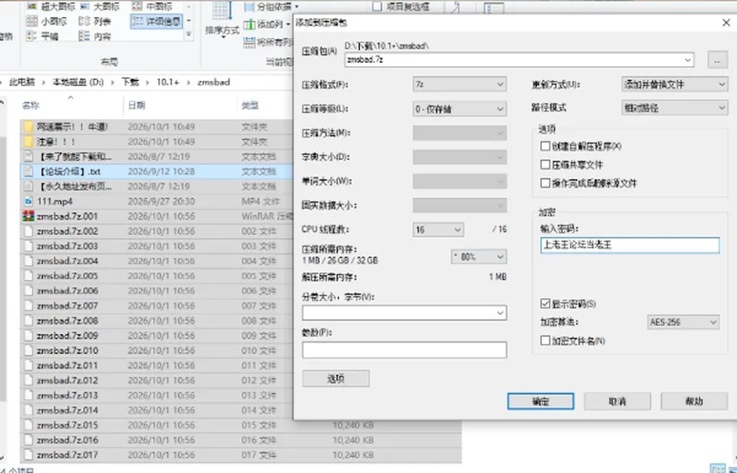Click the file icon of zmsbad.7z.005
Image resolution: width=737 pixels, height=473 pixels.
(x=28, y=276)
